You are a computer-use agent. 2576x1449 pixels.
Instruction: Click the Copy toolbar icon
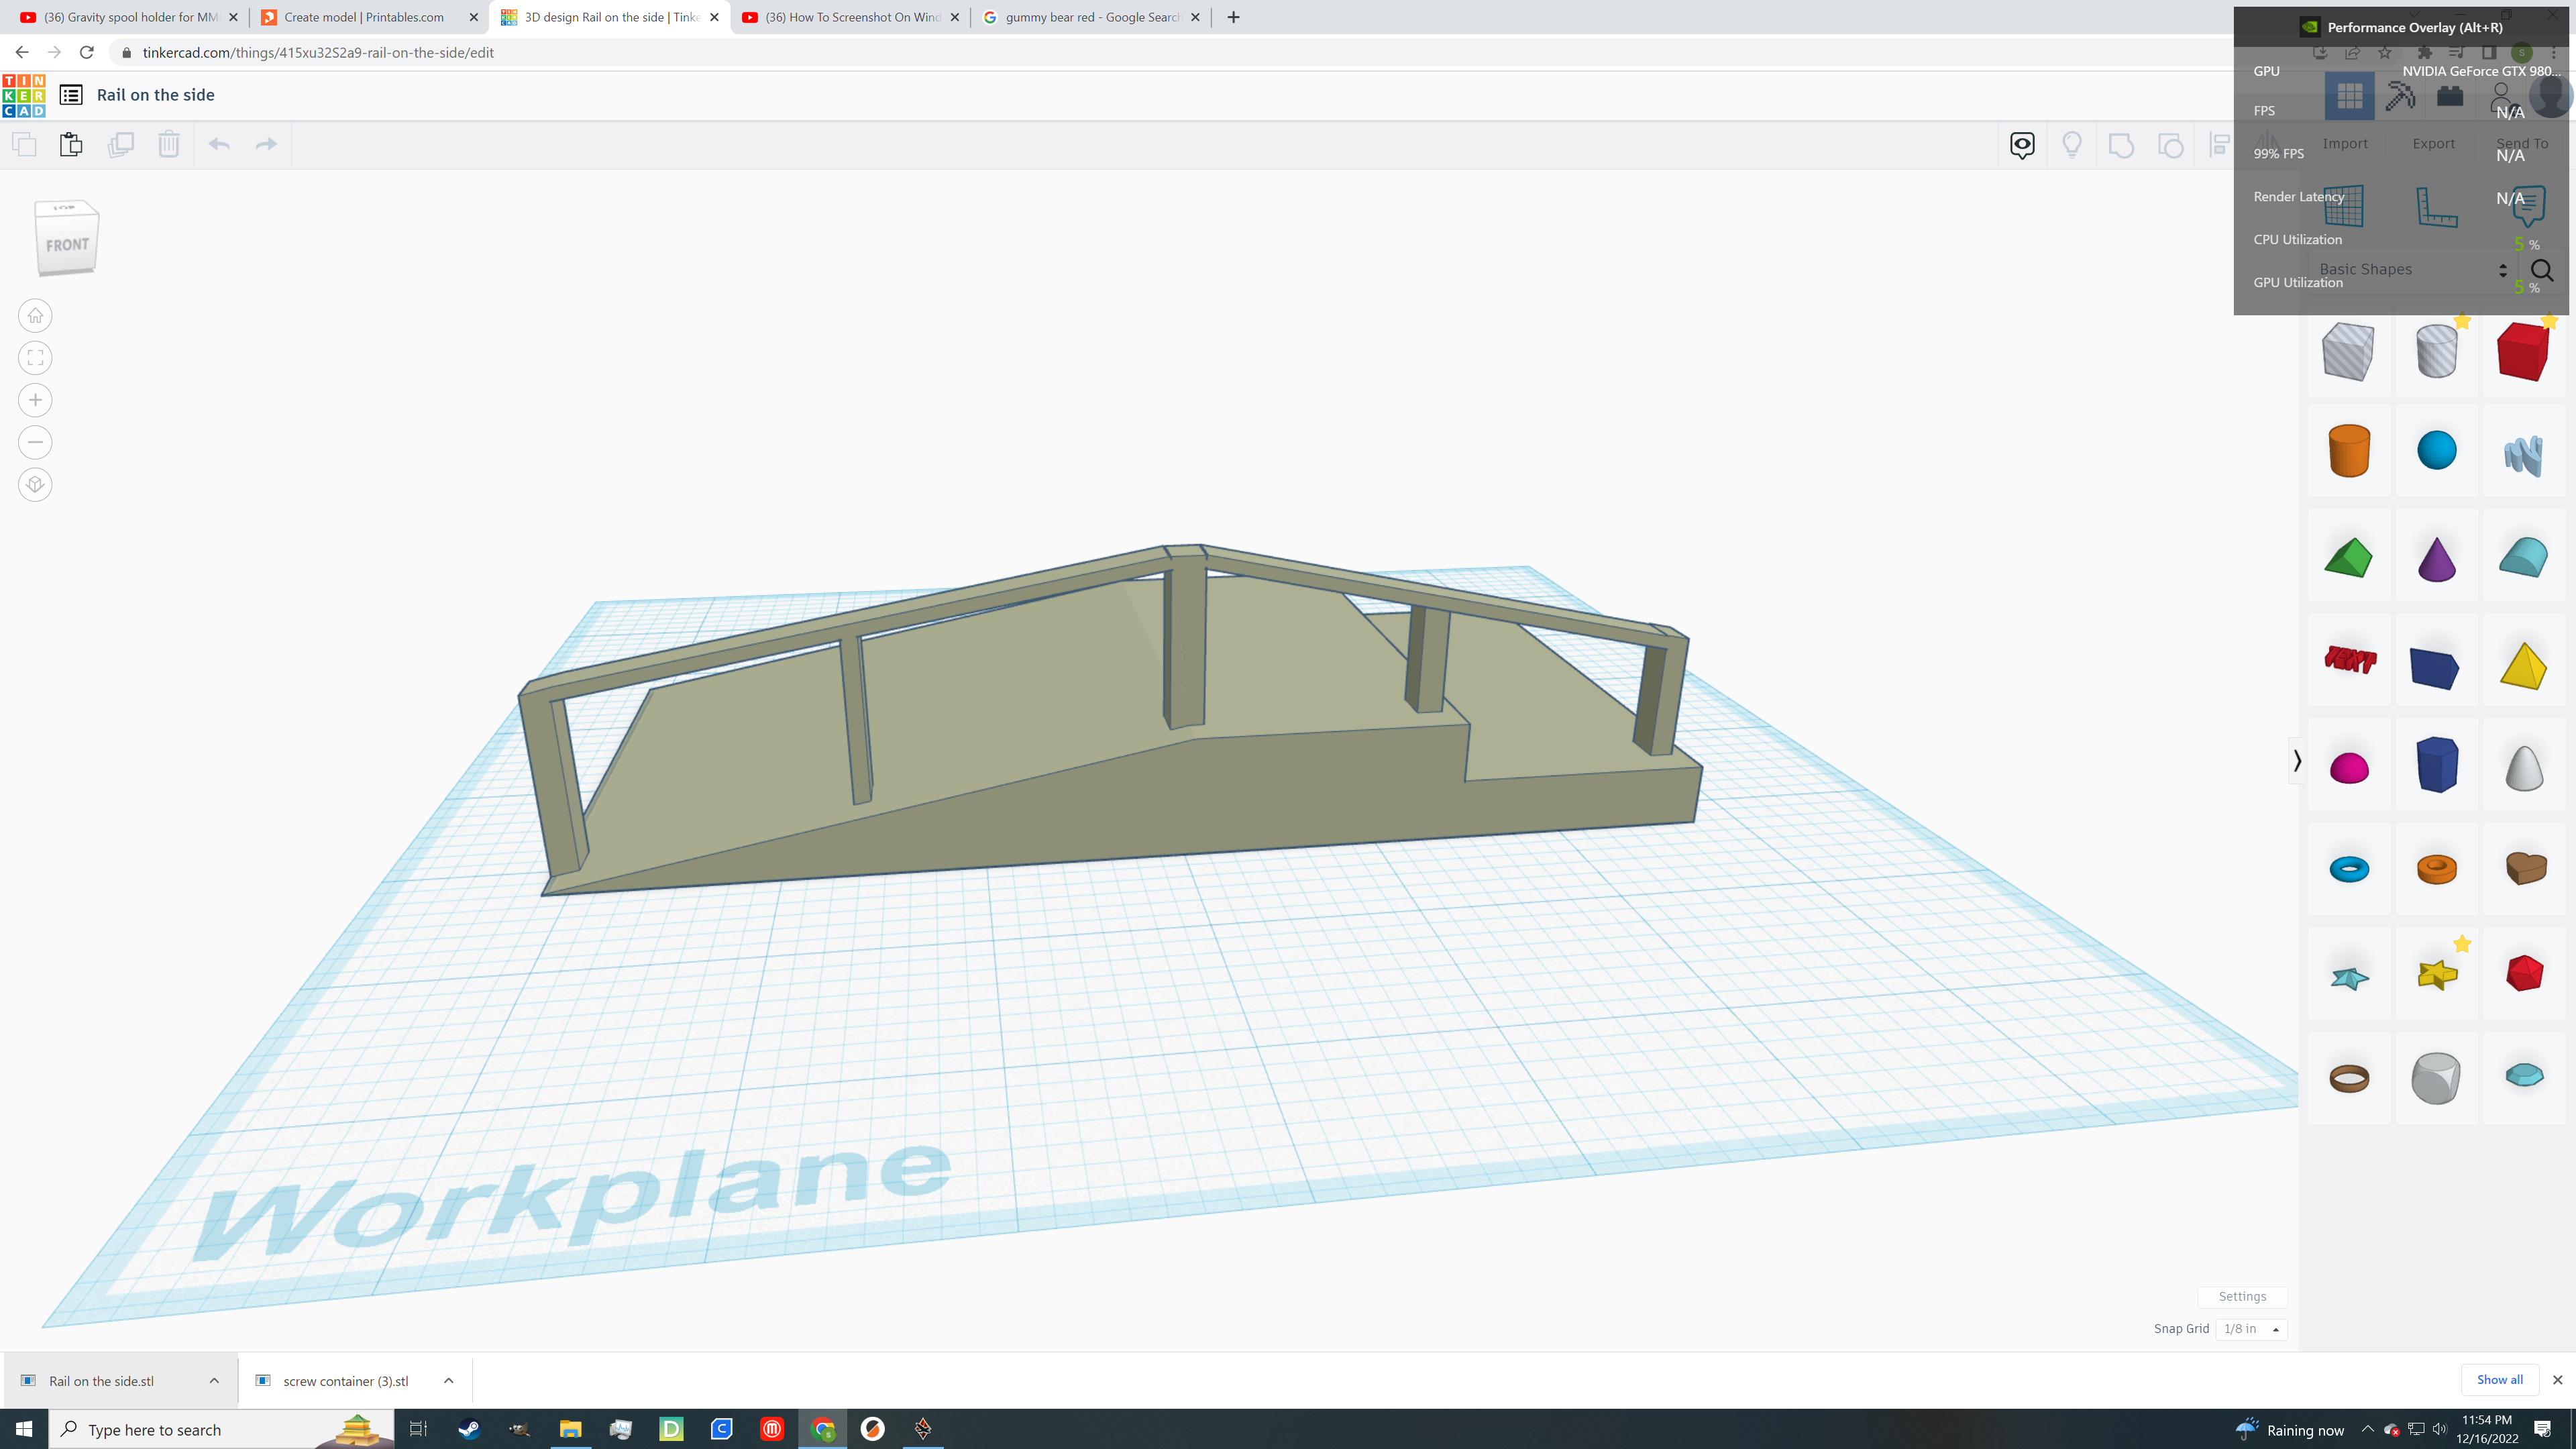coord(24,144)
